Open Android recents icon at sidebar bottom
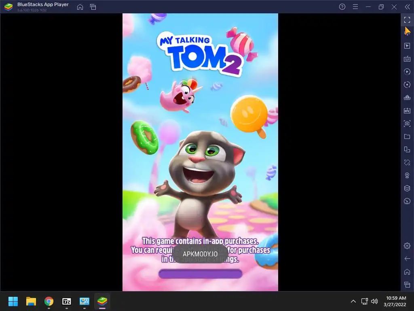The width and height of the screenshot is (414, 311). coord(407,285)
